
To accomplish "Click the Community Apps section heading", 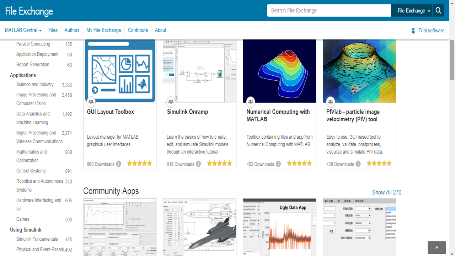I will pyautogui.click(x=111, y=191).
